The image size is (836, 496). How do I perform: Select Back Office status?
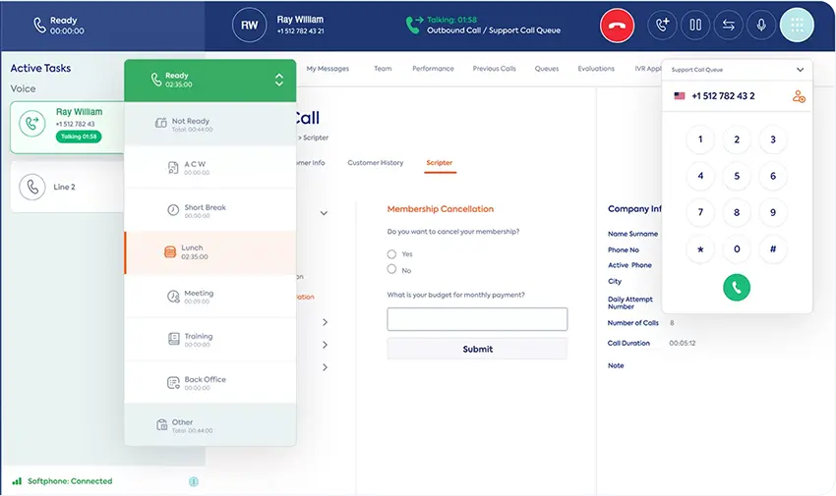click(x=210, y=383)
